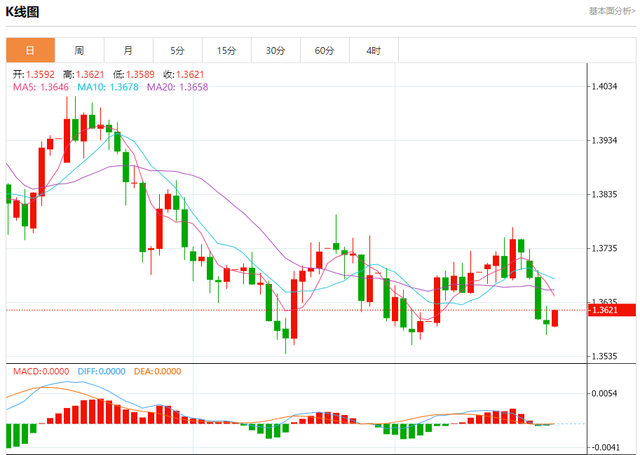Click the MA10: 1.3678 indicator label
Image resolution: width=640 pixels, height=455 pixels.
pyautogui.click(x=108, y=87)
